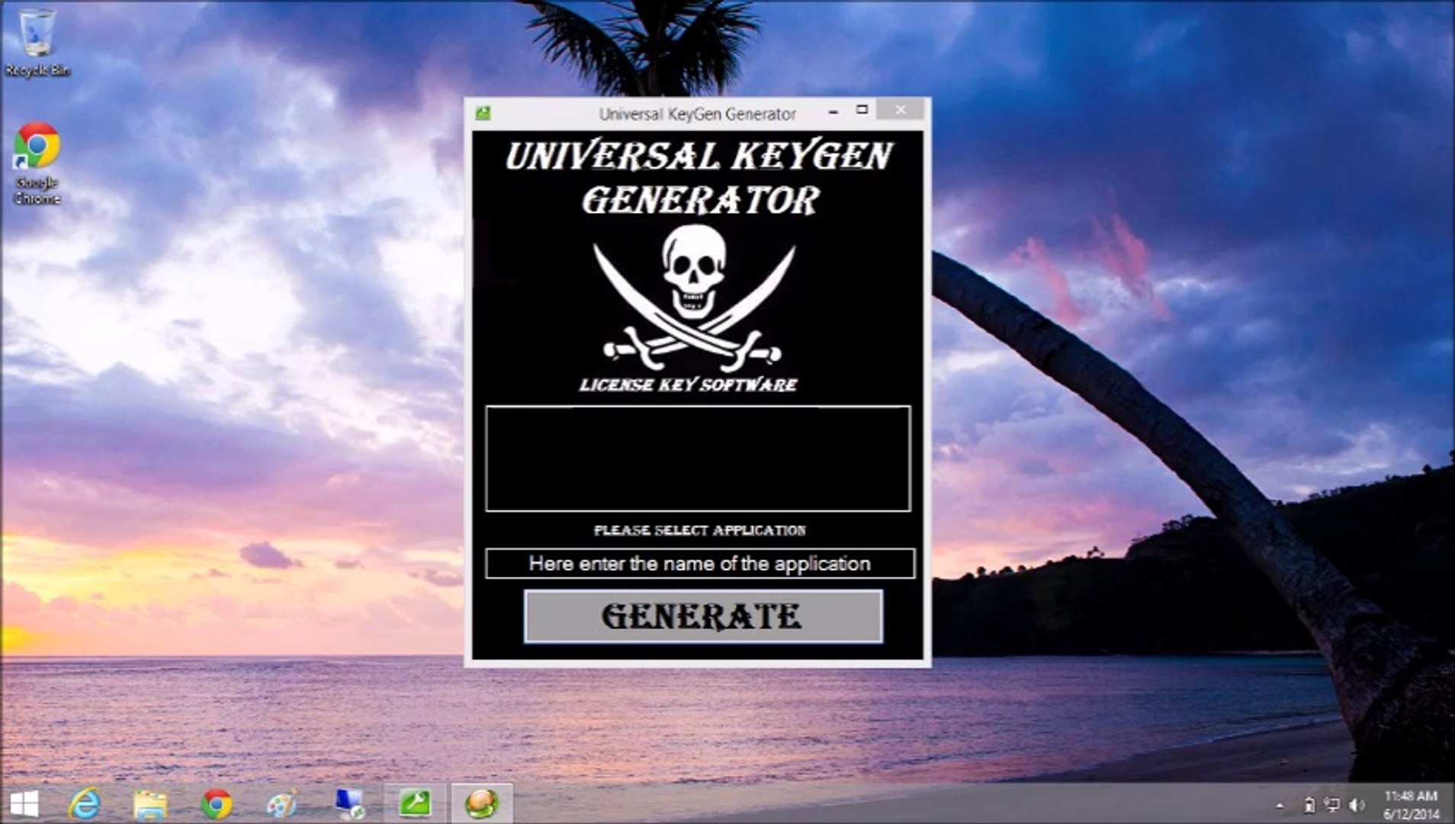Close the Universal KeyGen Generator window
1455x824 pixels.
(x=900, y=110)
